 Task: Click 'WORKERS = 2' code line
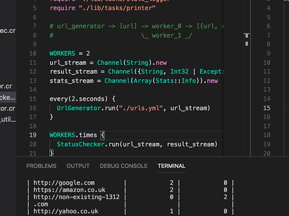pyautogui.click(x=70, y=53)
